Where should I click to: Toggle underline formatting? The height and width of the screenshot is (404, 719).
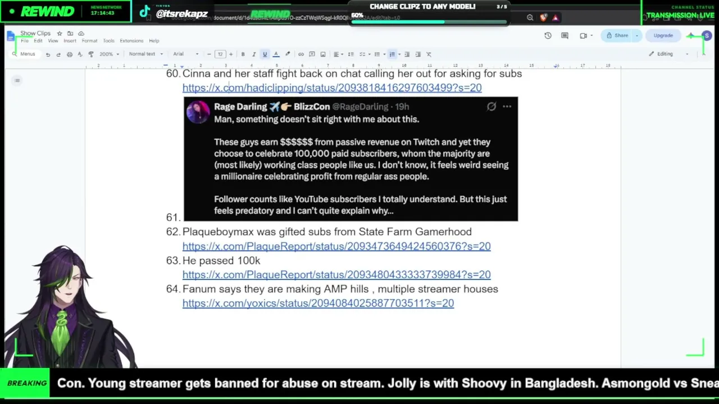point(265,54)
